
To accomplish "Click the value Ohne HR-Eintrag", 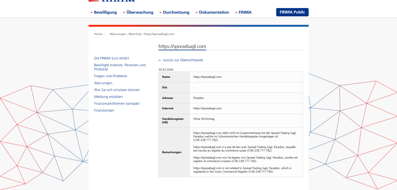I will tap(204, 119).
